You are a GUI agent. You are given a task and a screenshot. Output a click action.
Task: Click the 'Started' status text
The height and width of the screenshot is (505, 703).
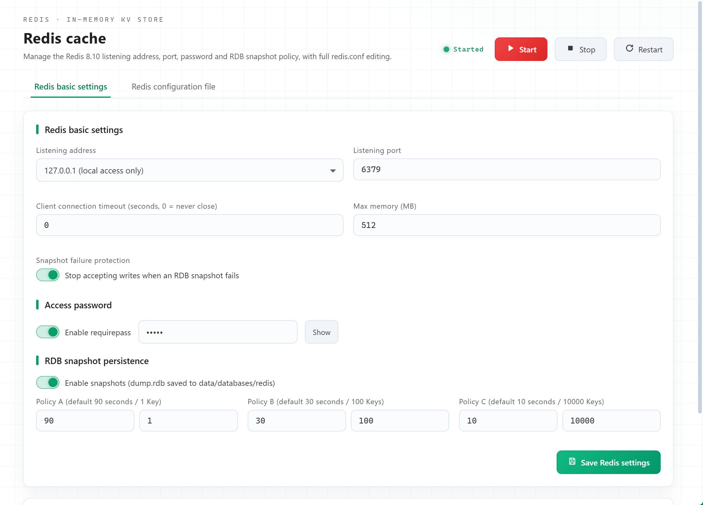click(468, 49)
